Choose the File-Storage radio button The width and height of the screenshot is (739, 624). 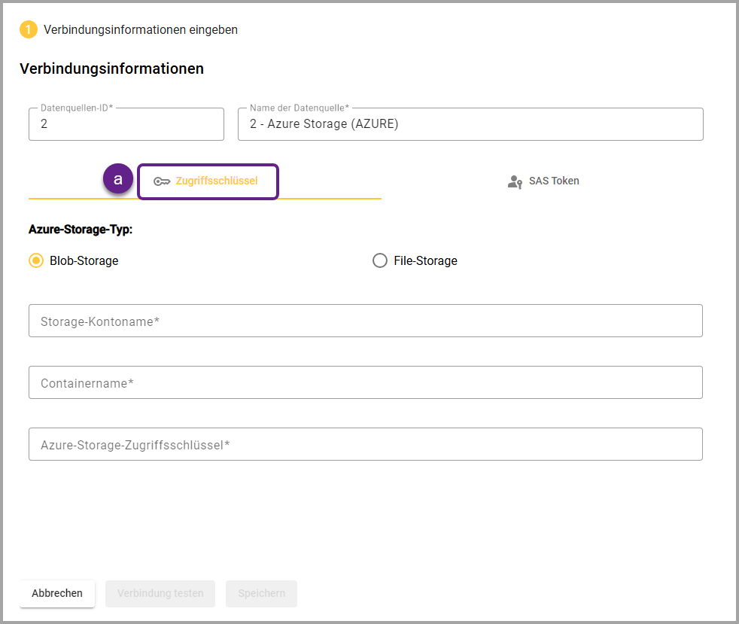[x=380, y=261]
